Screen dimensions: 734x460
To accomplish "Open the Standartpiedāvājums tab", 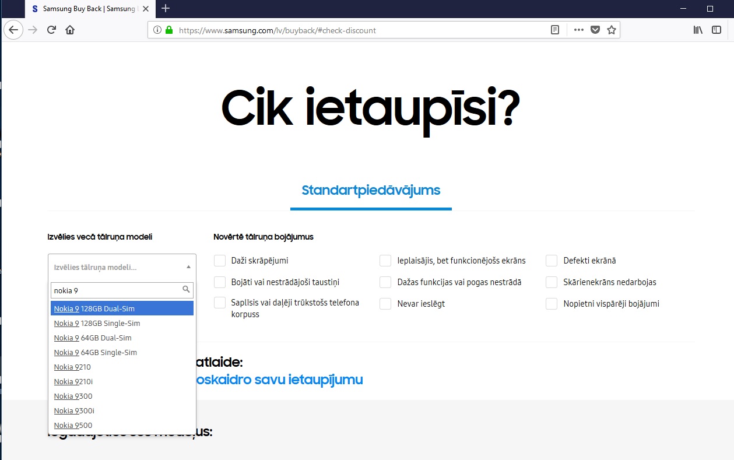I will pos(371,190).
